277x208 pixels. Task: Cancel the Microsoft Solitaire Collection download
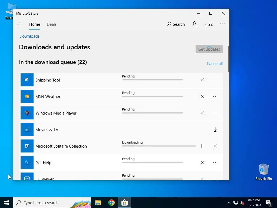(x=215, y=146)
